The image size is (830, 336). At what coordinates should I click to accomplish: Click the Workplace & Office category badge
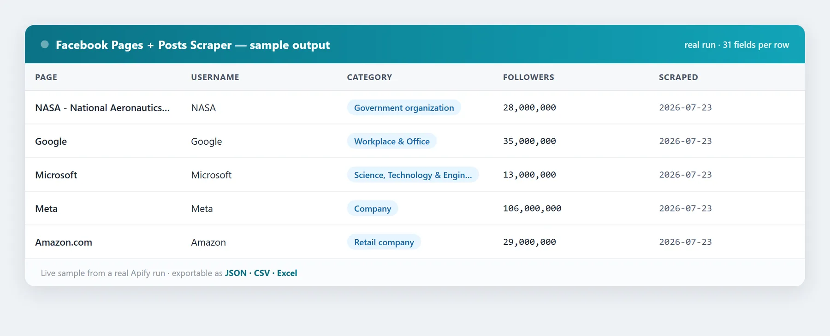(391, 141)
